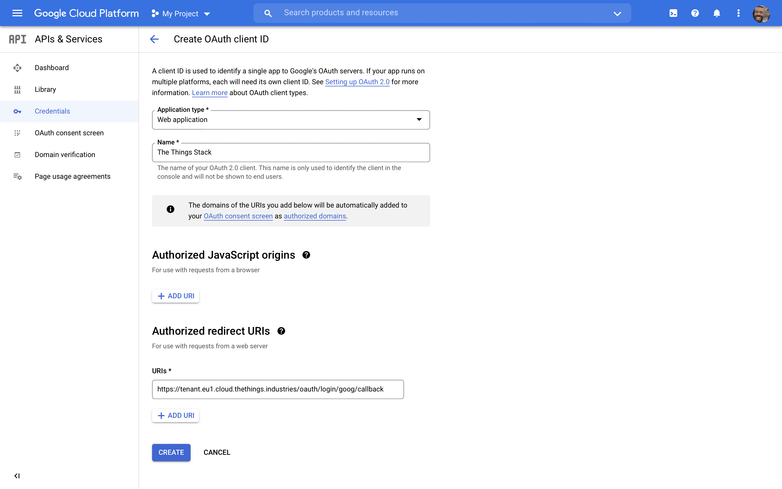Collapse the left sidebar with chevron icon
This screenshot has width=782, height=489.
17,476
